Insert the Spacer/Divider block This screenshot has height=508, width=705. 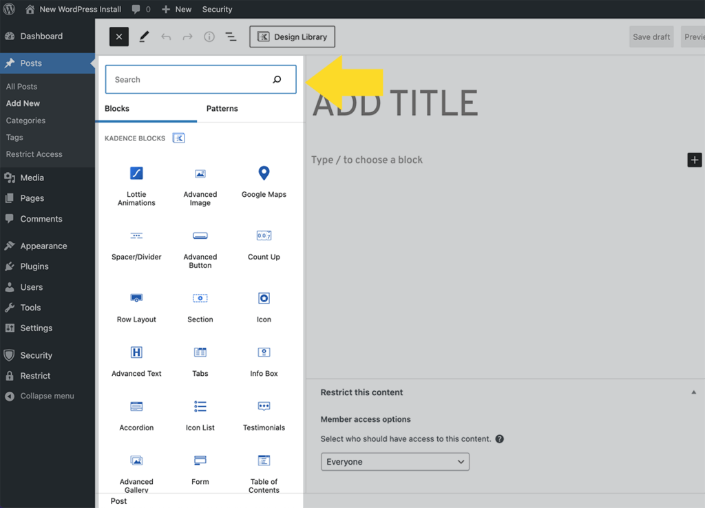[136, 246]
